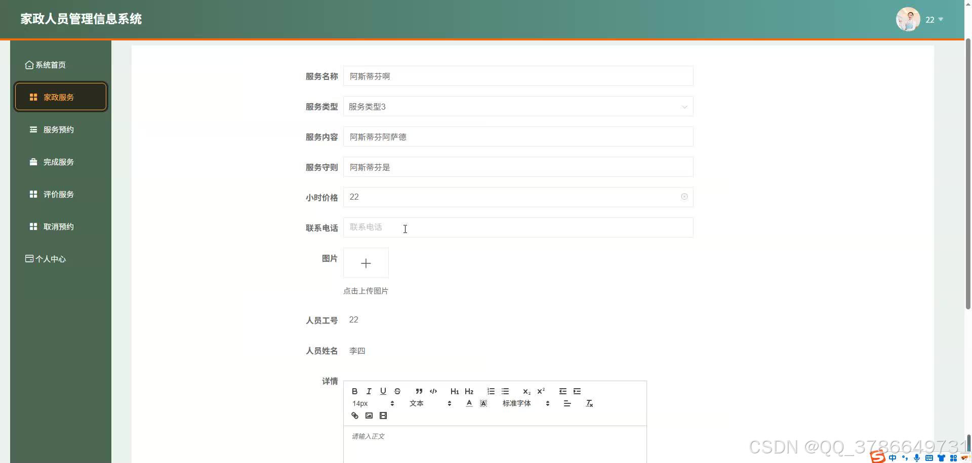Insert a hyperlink in the detail editor

354,415
